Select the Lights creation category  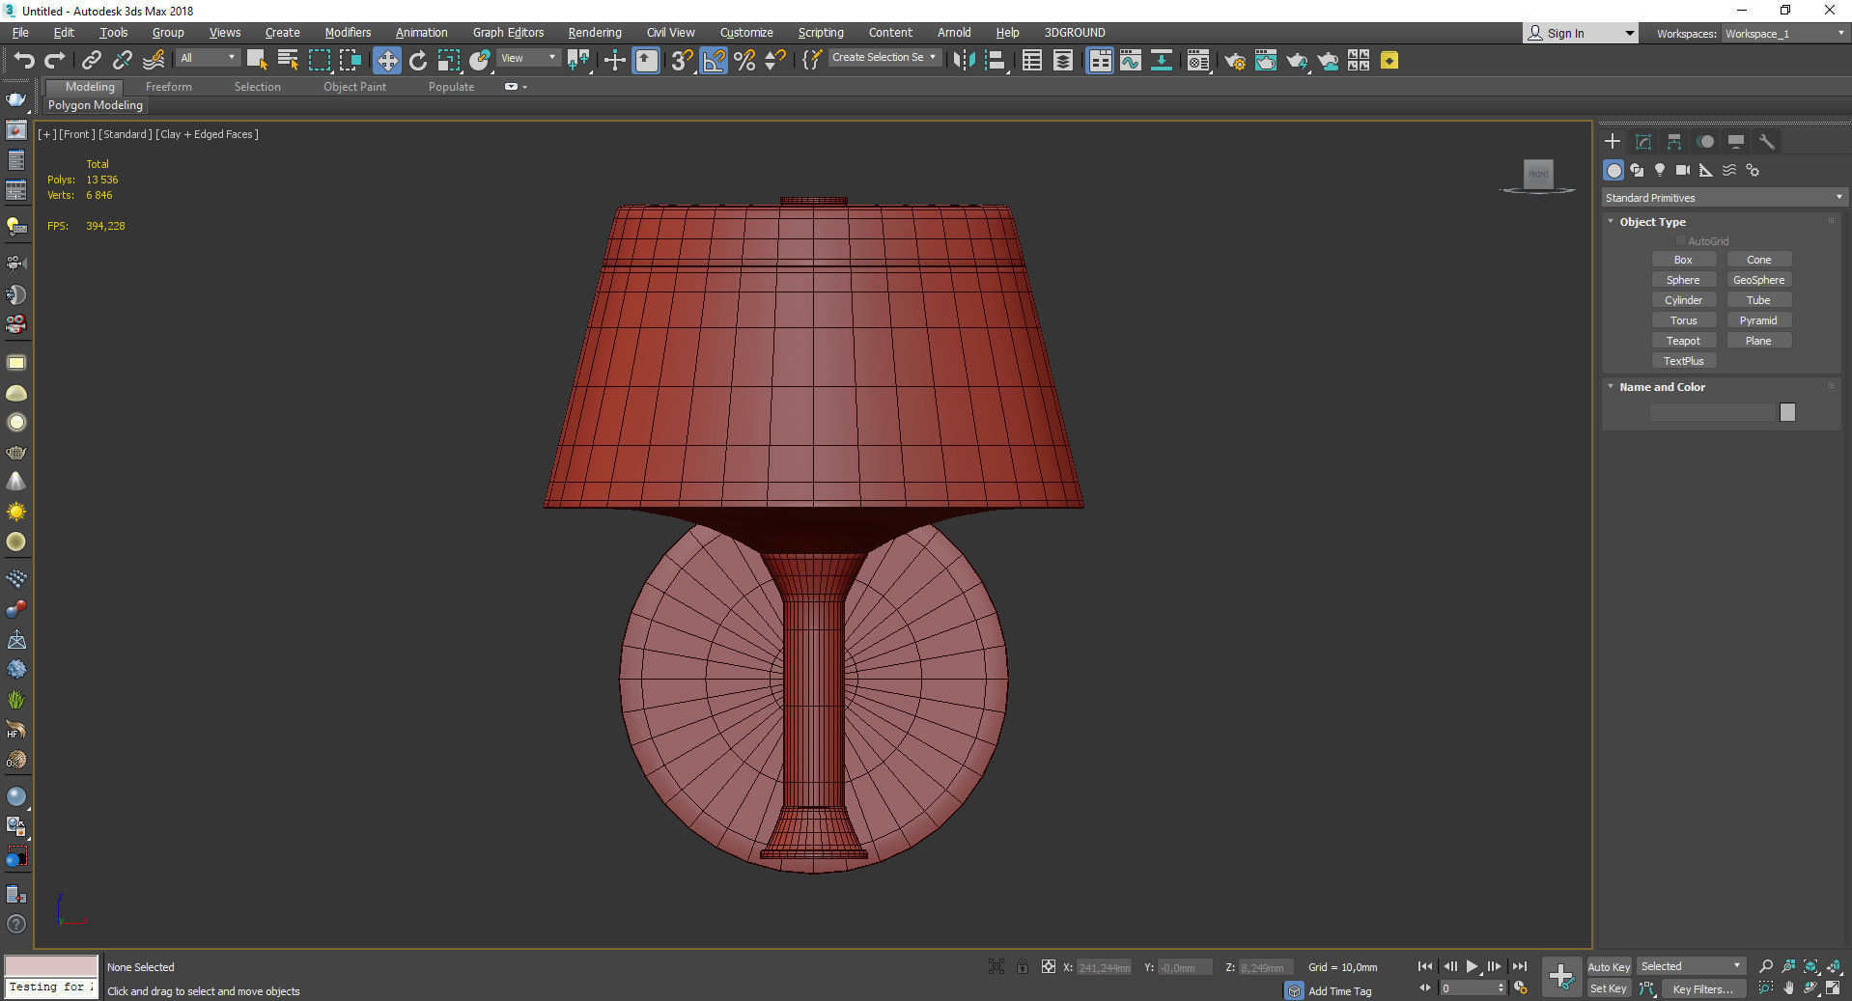click(1660, 170)
